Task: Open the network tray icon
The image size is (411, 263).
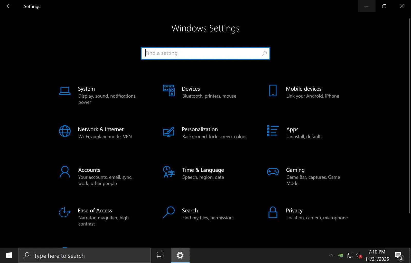Action: (350, 255)
